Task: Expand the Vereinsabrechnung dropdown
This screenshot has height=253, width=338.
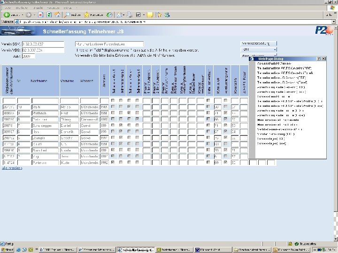Action: coord(259,43)
